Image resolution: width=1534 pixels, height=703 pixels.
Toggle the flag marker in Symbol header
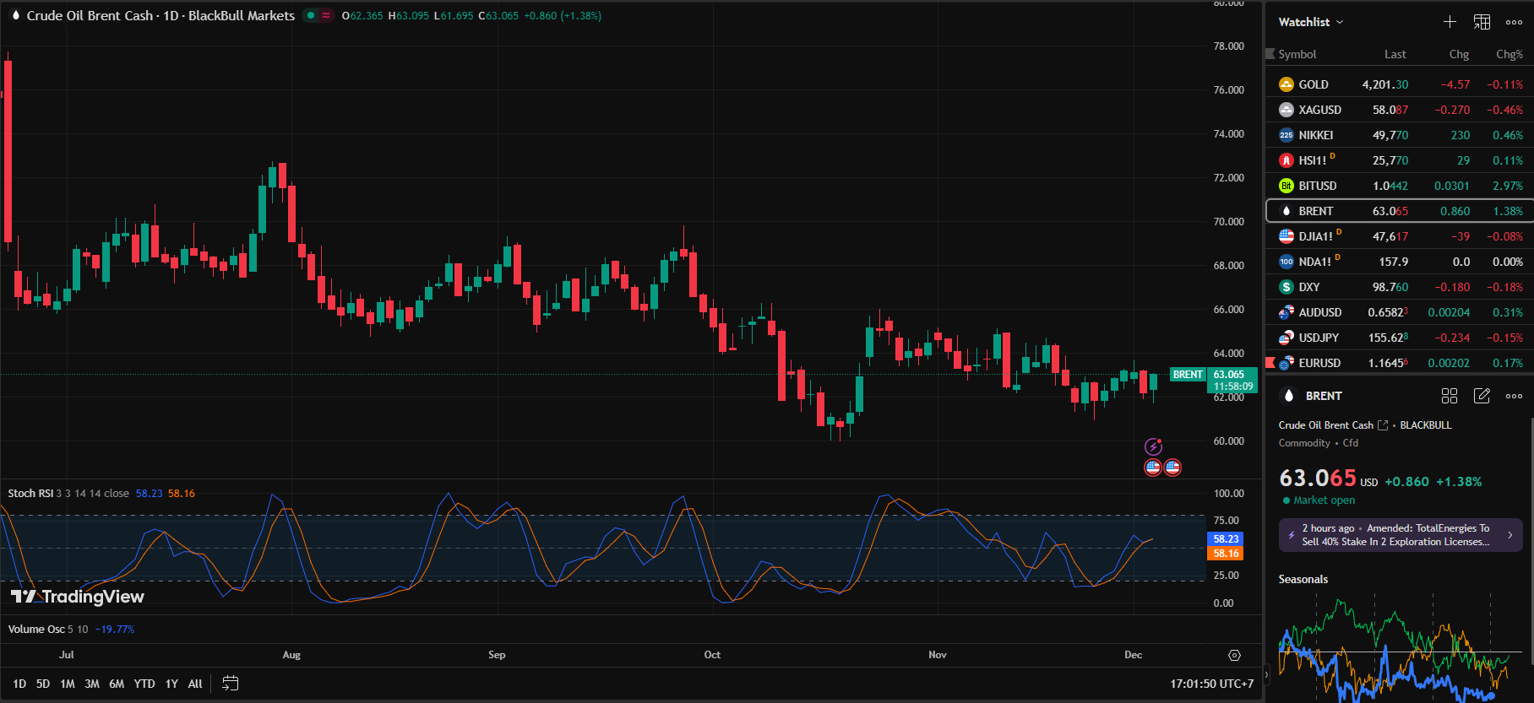click(x=1270, y=54)
